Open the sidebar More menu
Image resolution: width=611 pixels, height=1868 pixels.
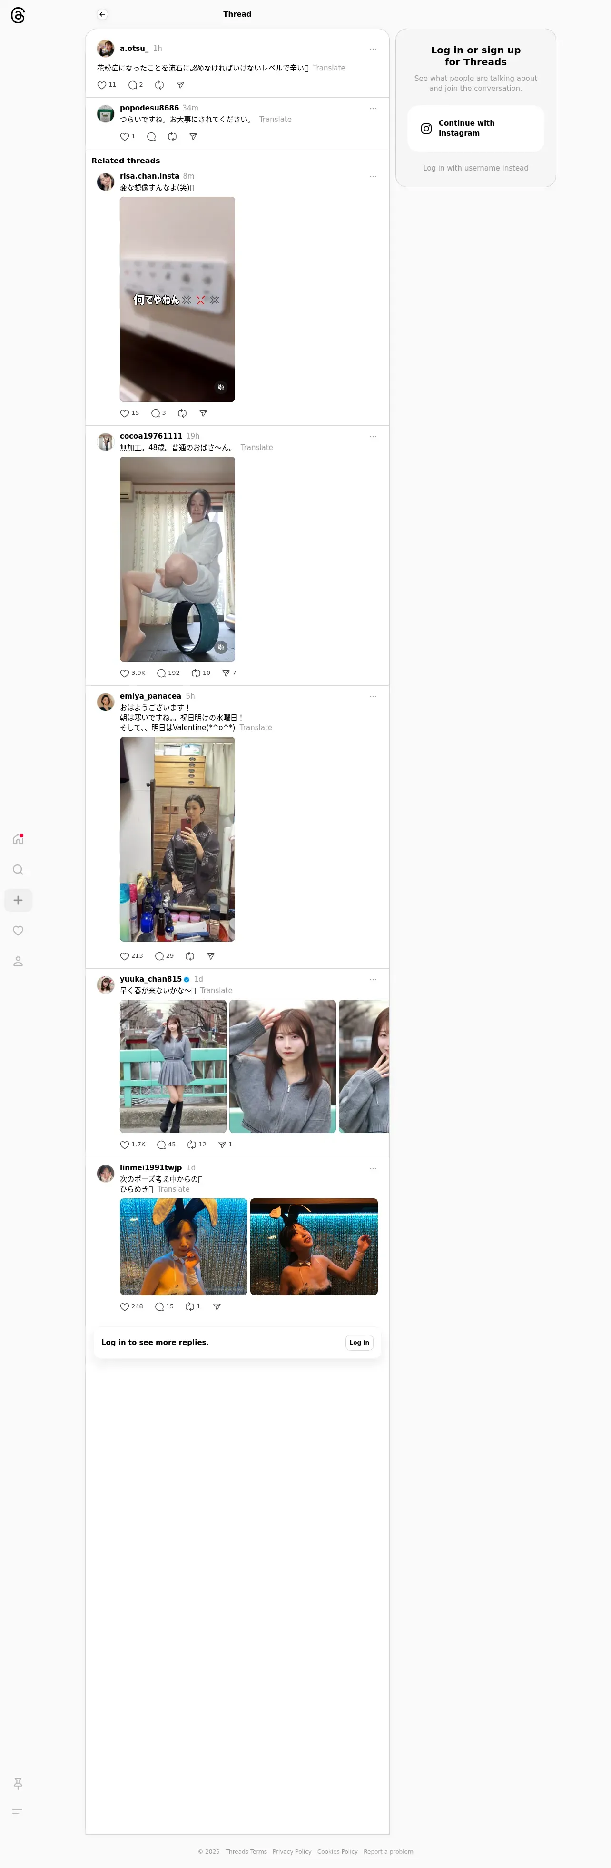(18, 1811)
